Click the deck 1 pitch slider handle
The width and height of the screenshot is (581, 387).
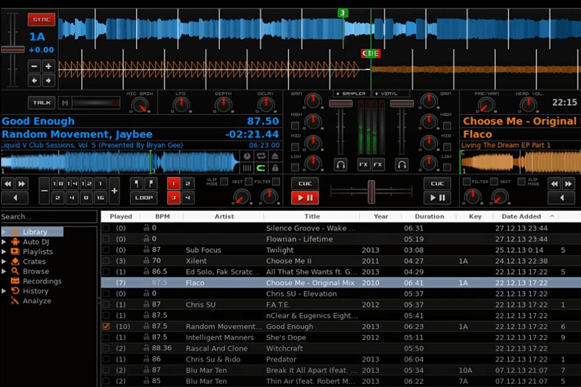(13, 50)
